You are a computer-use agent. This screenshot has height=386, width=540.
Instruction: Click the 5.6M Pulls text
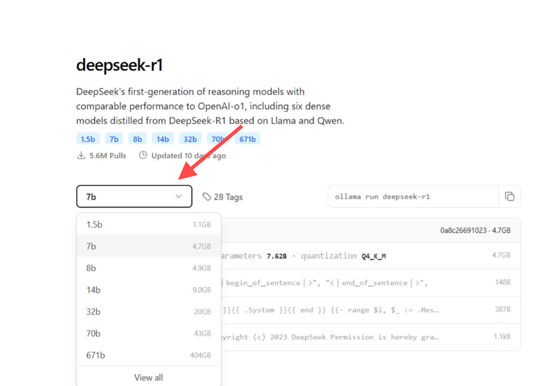pos(108,156)
